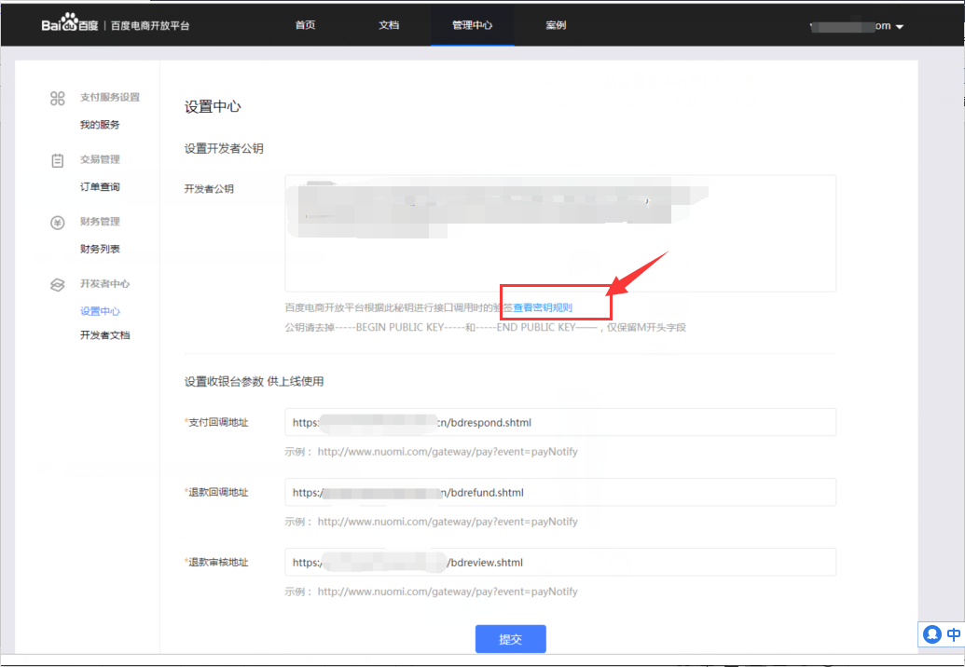Open 财务列表 in sidebar
The height and width of the screenshot is (667, 965).
[100, 250]
